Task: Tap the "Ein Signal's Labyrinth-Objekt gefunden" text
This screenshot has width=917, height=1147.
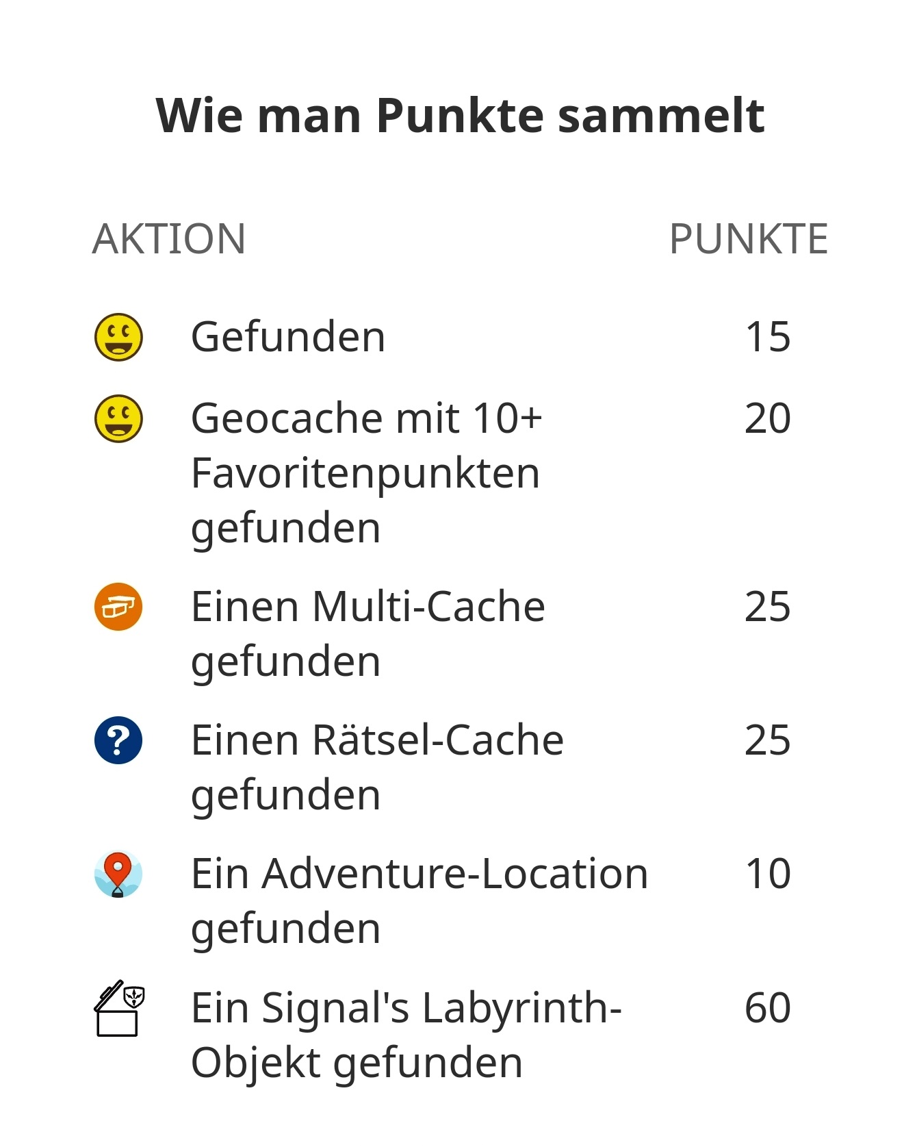Action: (x=406, y=1035)
